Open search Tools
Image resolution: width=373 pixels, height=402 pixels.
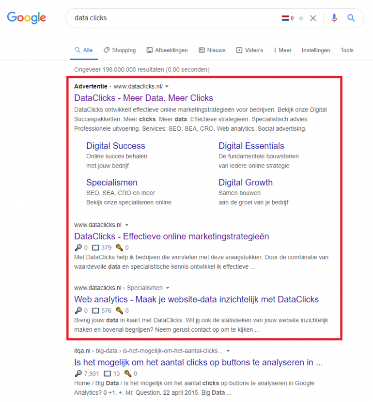(347, 50)
